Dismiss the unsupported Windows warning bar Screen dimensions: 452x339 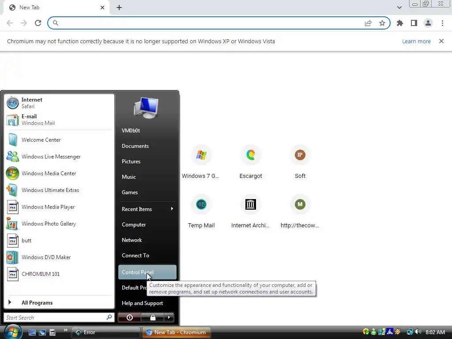tap(441, 41)
